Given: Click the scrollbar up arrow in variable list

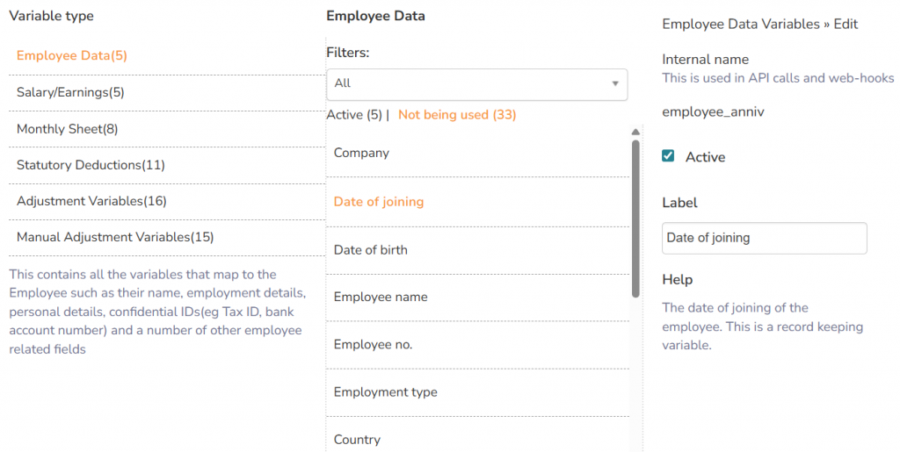Looking at the screenshot, I should click(x=635, y=133).
